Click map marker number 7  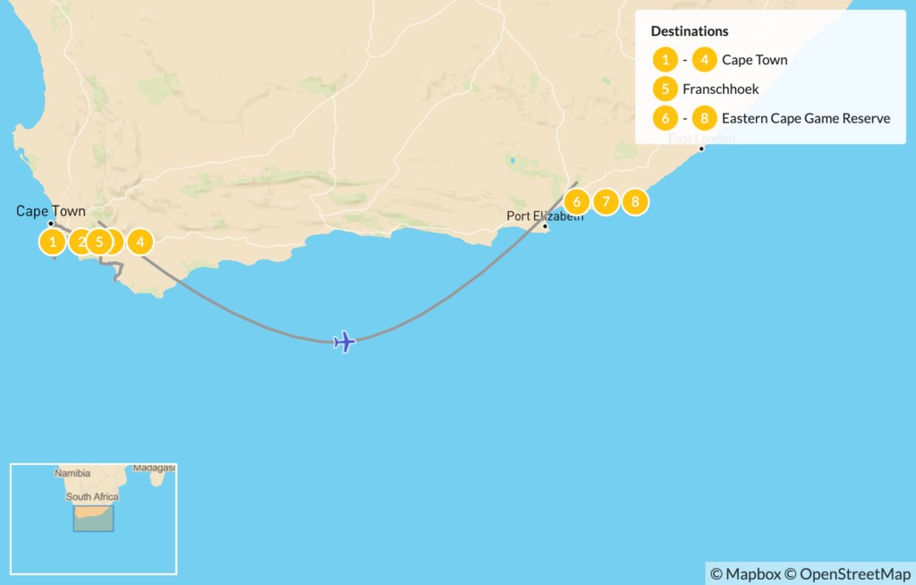point(606,202)
